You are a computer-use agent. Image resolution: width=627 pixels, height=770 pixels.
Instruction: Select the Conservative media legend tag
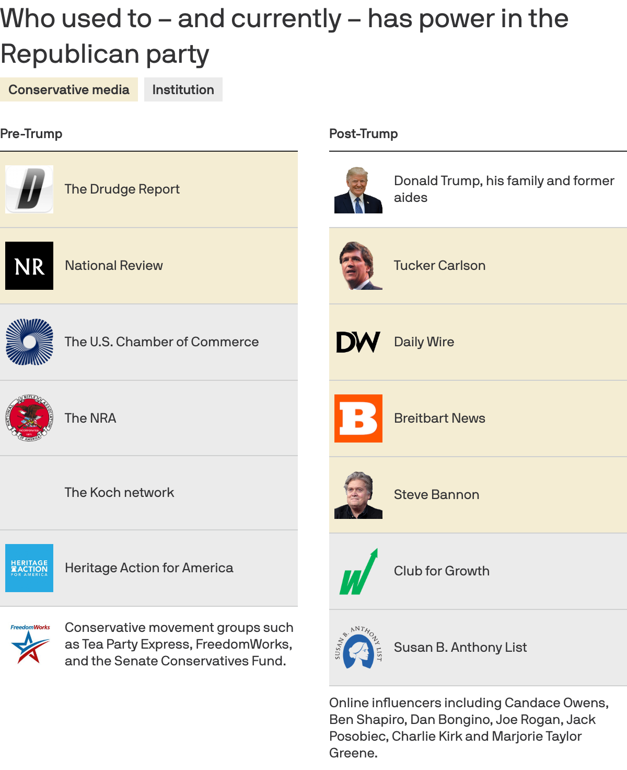69,89
